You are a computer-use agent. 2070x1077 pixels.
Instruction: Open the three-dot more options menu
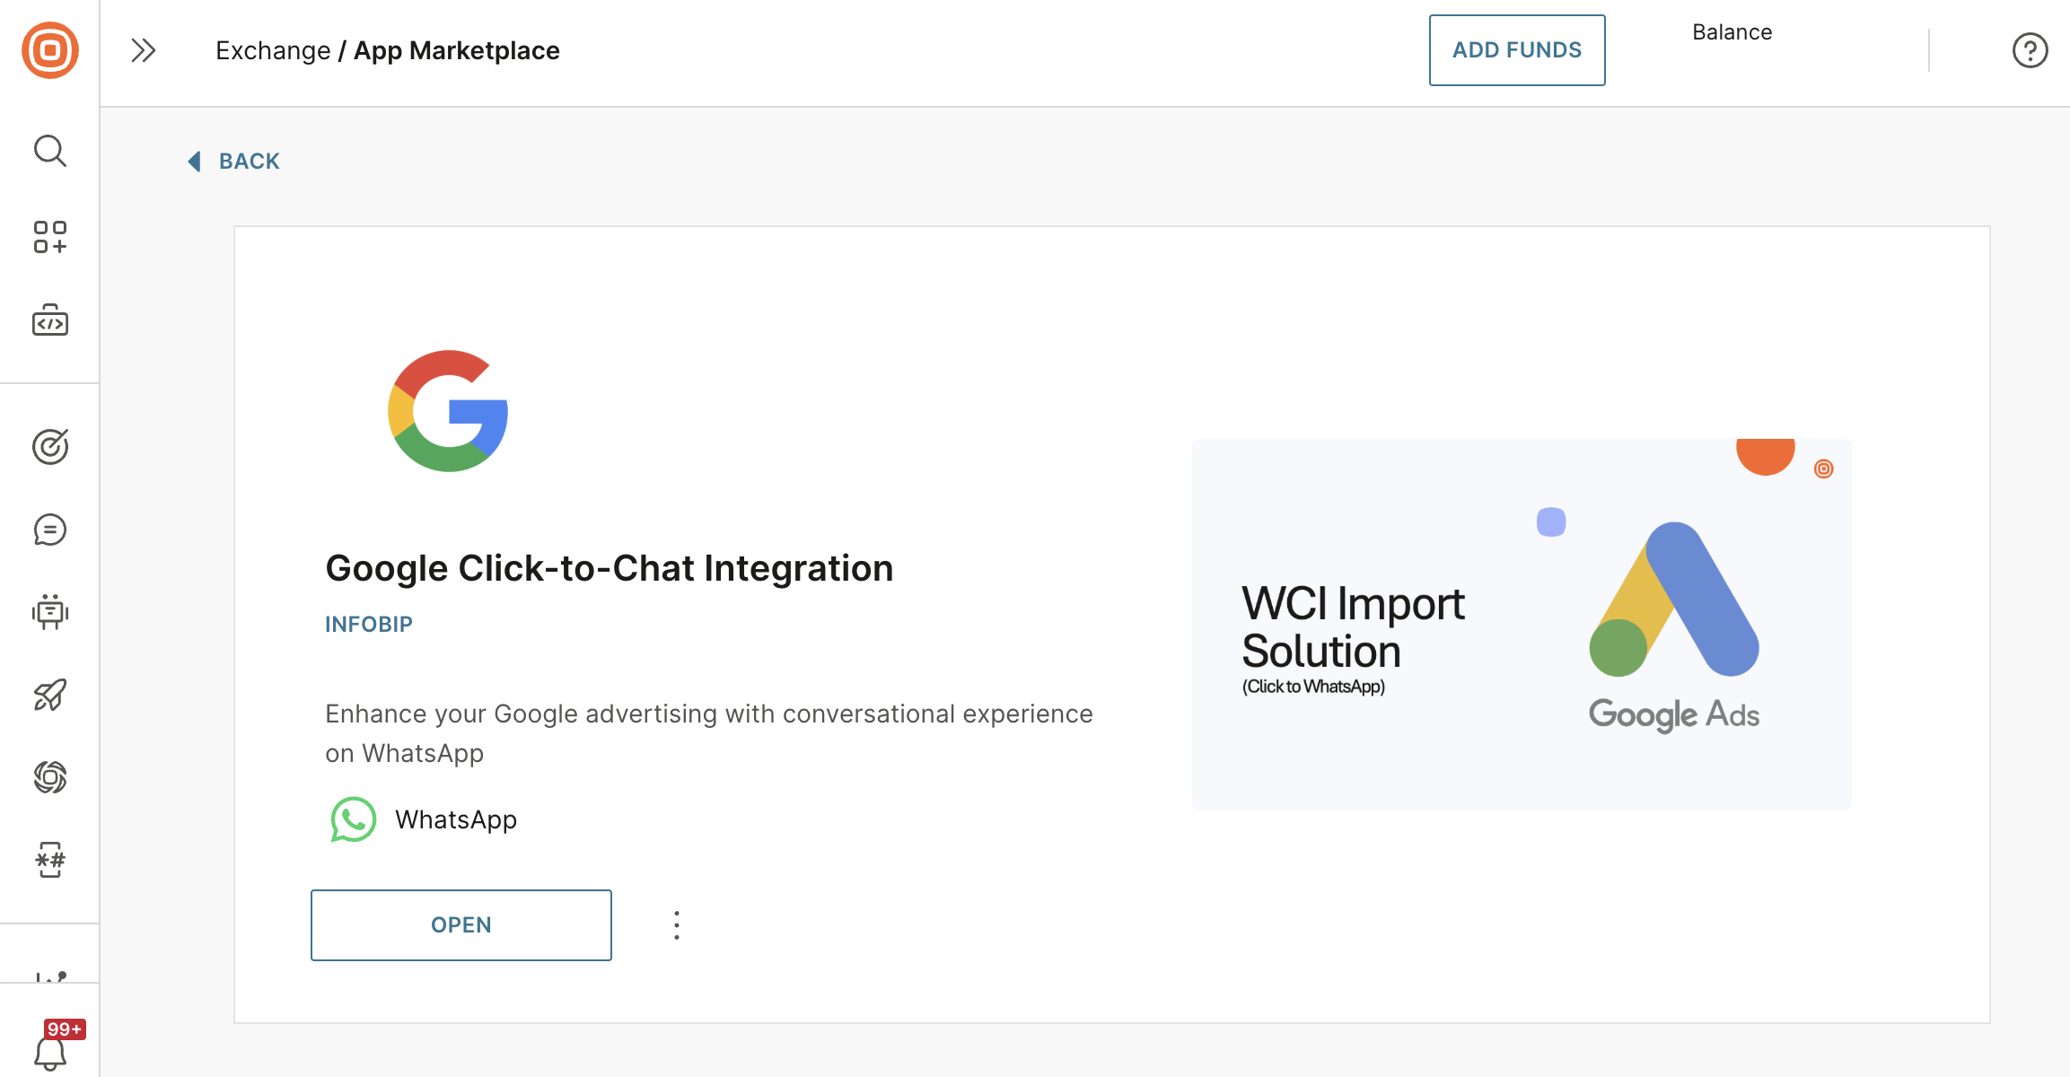click(x=677, y=925)
